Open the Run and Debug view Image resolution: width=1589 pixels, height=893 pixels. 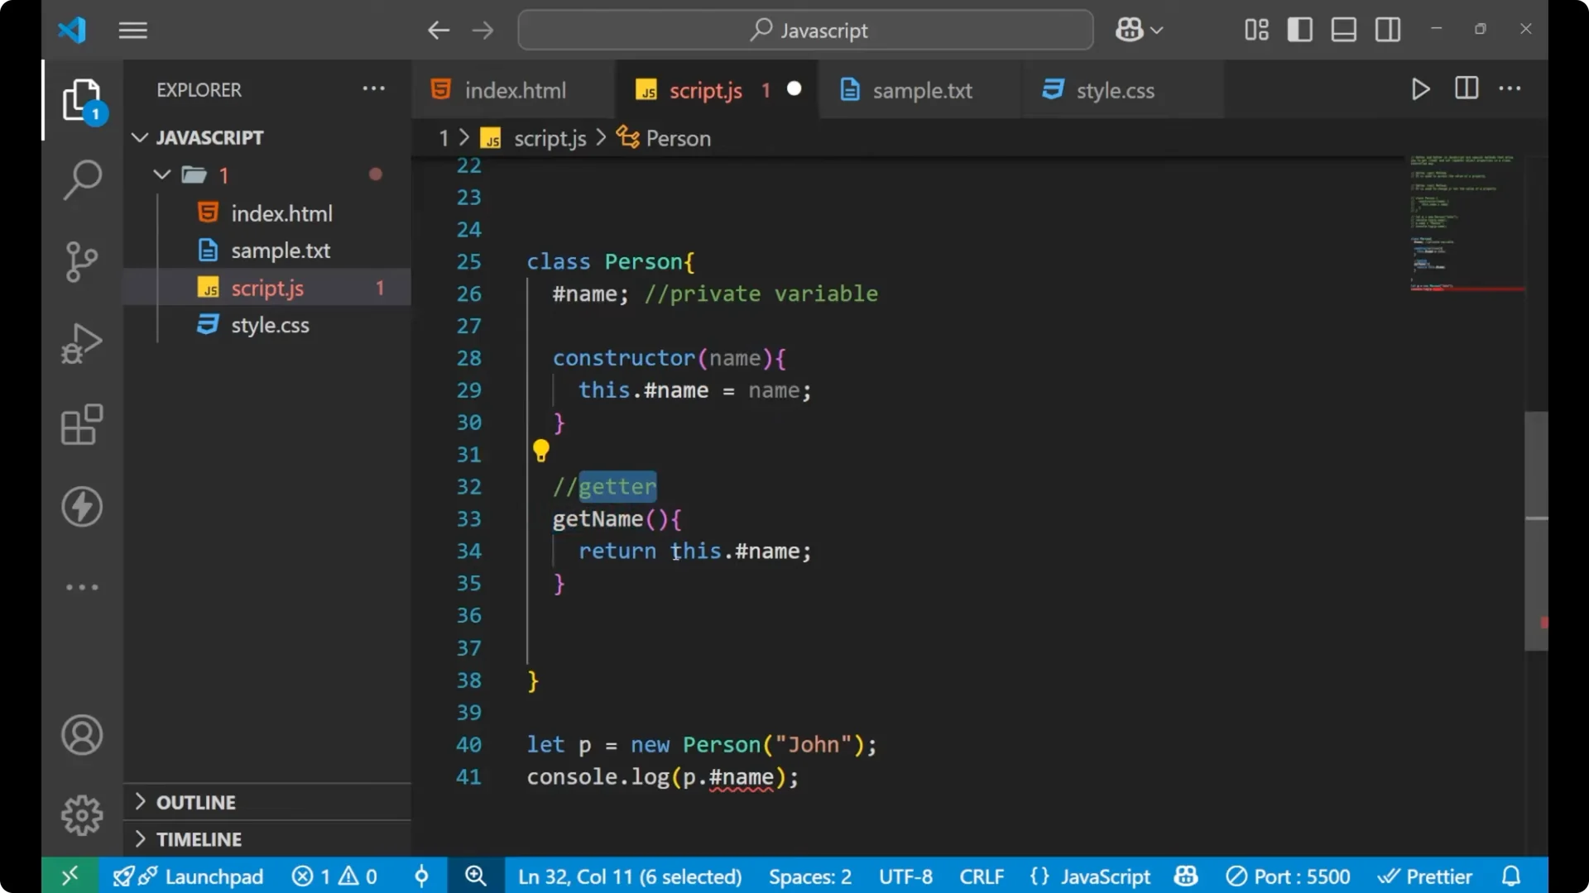tap(81, 343)
